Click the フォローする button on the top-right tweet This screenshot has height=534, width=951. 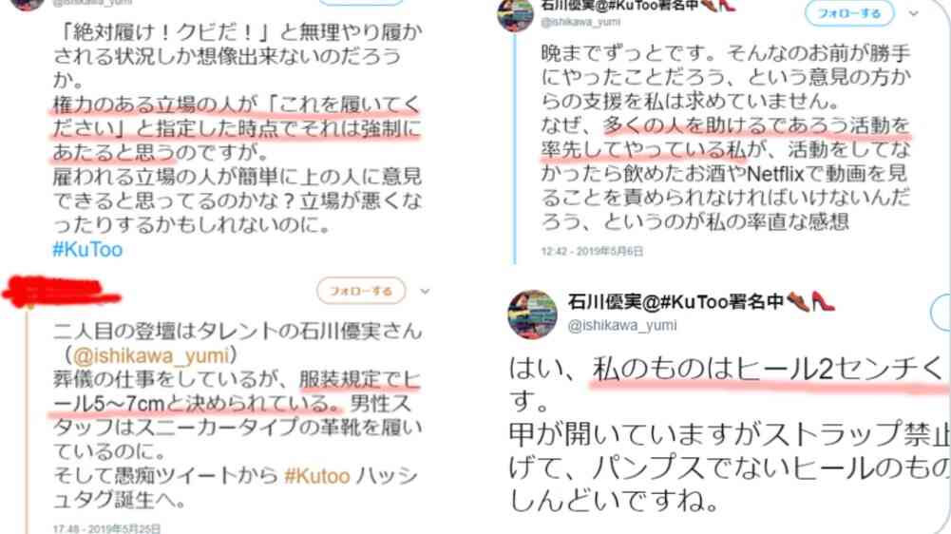pyautogui.click(x=848, y=13)
